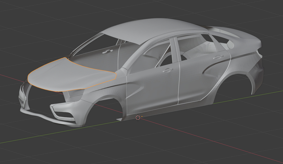Click the rear door handle
This screenshot has height=164, width=283.
click(x=218, y=57)
